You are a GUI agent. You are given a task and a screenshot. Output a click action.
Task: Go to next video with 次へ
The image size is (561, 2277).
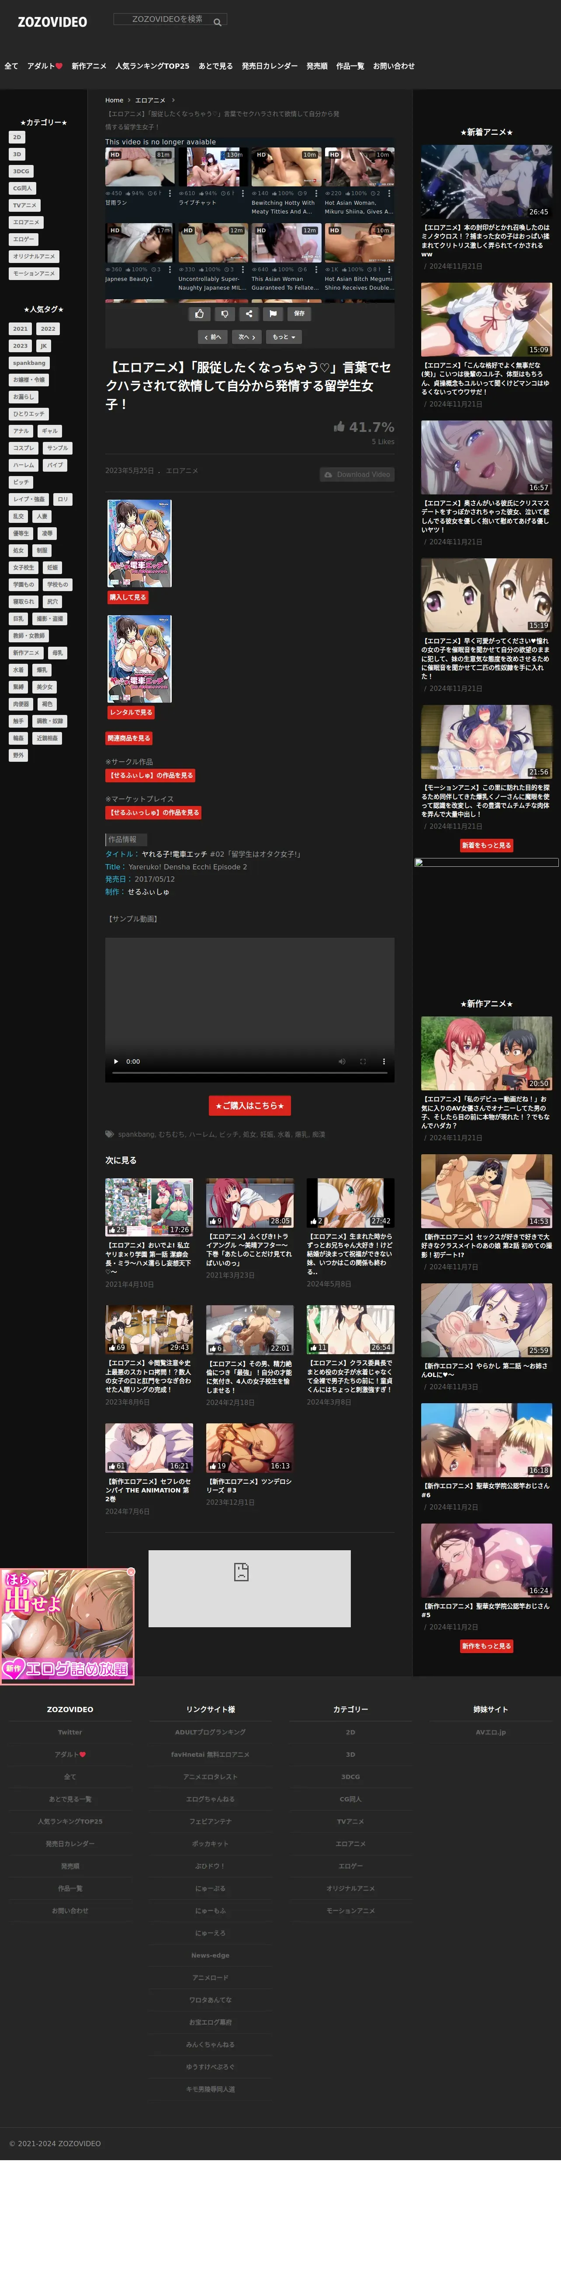click(x=247, y=337)
